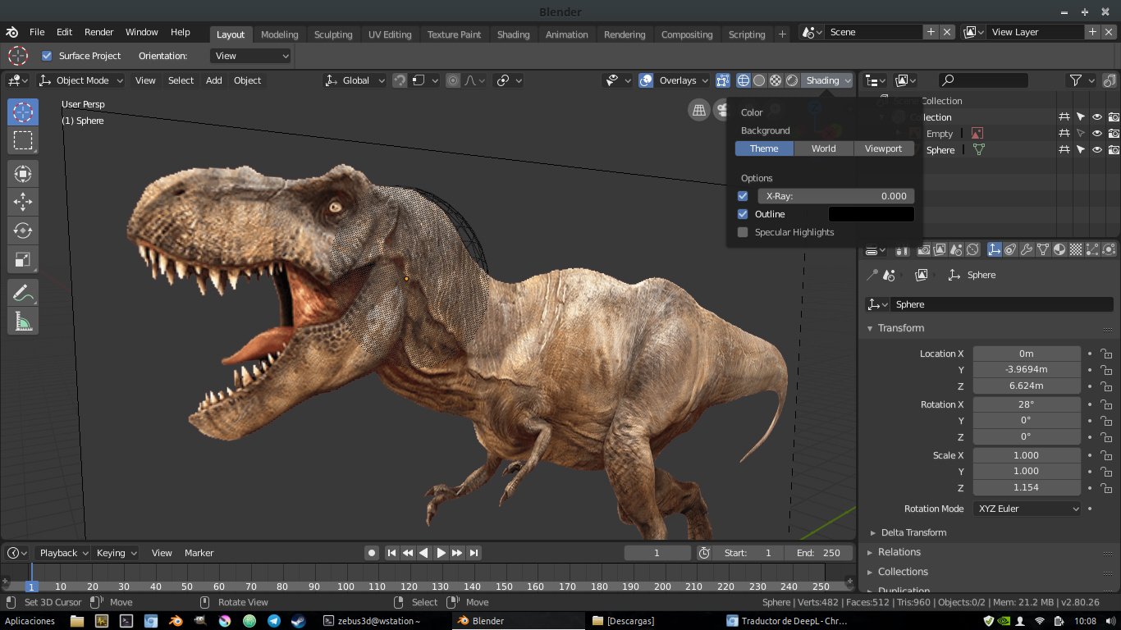Open the World properties tab
The width and height of the screenshot is (1121, 630).
(972, 249)
